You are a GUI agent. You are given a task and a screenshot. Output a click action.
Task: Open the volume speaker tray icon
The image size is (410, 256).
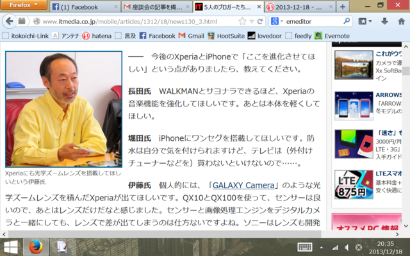tap(347, 248)
